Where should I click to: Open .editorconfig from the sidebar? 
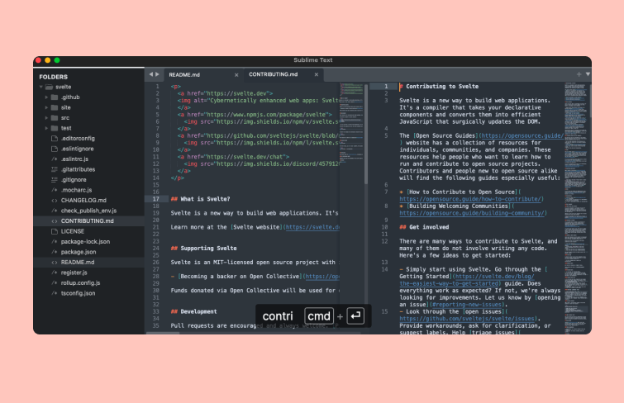coord(78,139)
